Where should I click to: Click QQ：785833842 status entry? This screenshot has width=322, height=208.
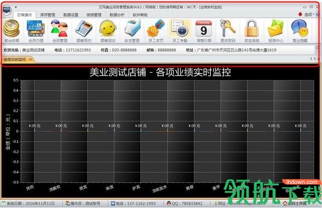(x=185, y=204)
